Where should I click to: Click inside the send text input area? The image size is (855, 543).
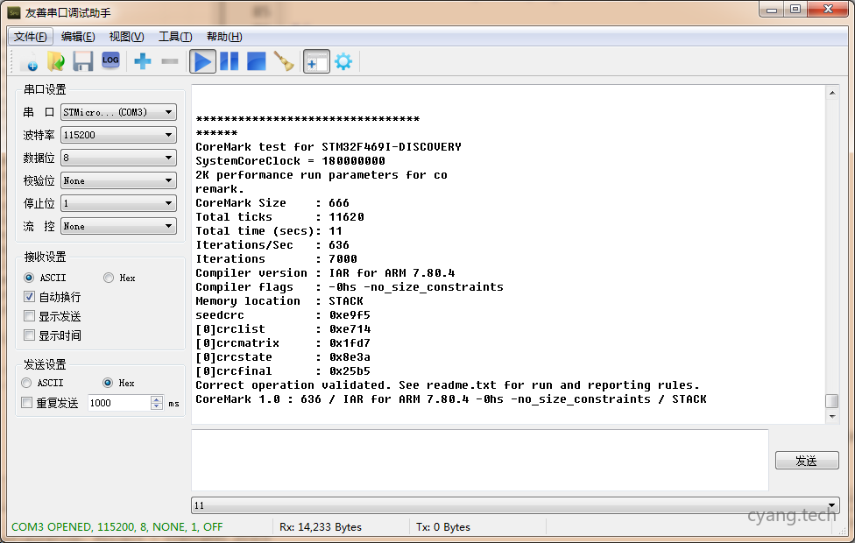[x=479, y=460]
